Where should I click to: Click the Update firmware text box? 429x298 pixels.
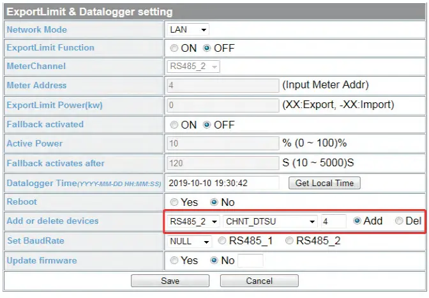pos(251,261)
